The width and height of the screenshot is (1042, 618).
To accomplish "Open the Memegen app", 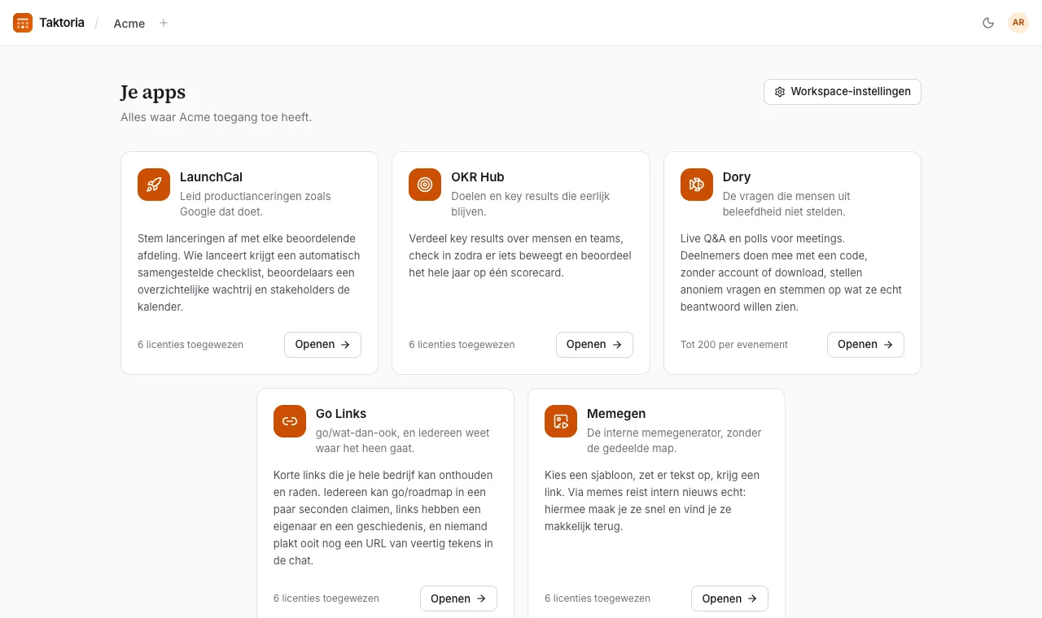I will click(729, 598).
